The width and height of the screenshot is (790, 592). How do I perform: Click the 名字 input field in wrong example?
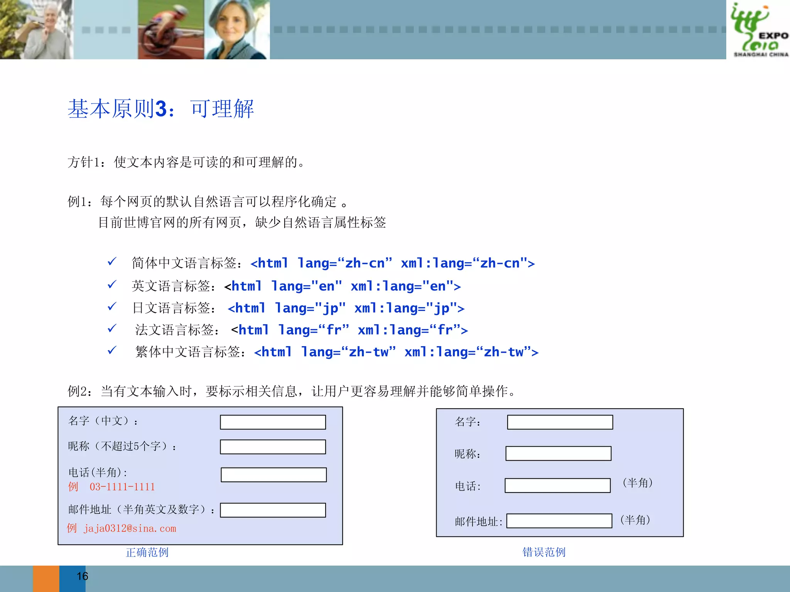560,422
